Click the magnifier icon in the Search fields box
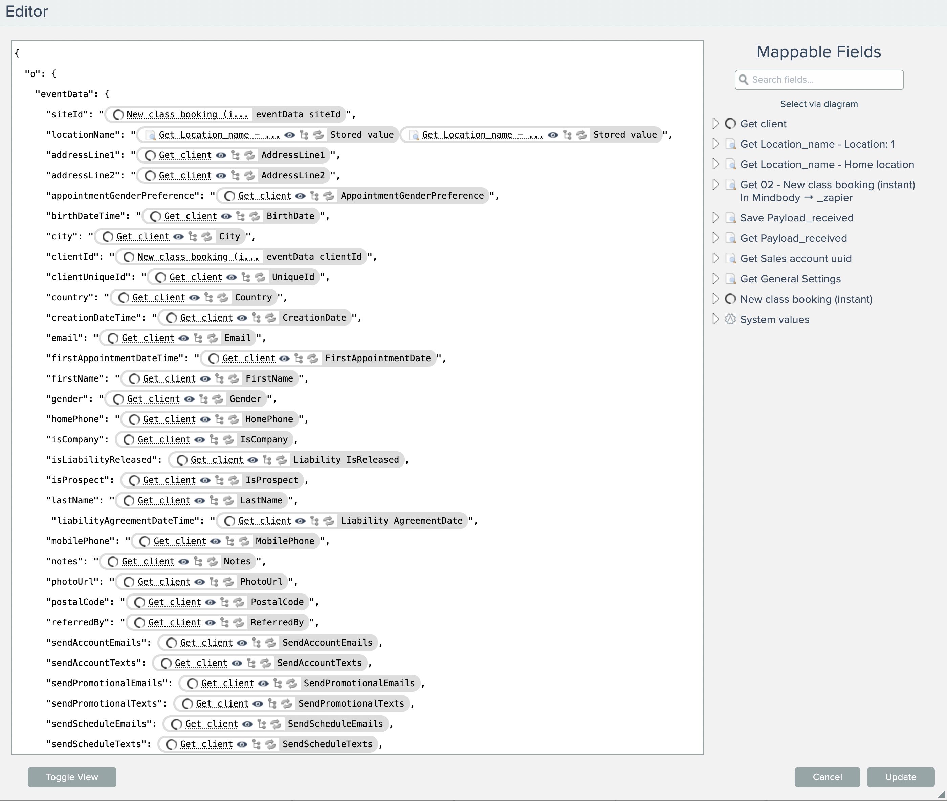Viewport: 947px width, 801px height. coord(744,80)
